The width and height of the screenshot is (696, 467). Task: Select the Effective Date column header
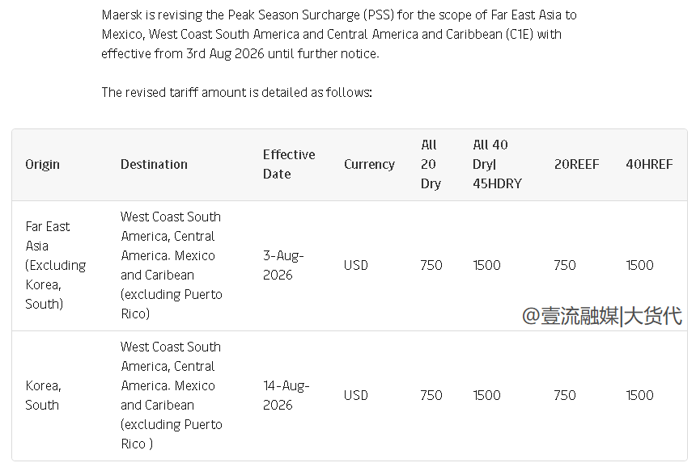(289, 164)
